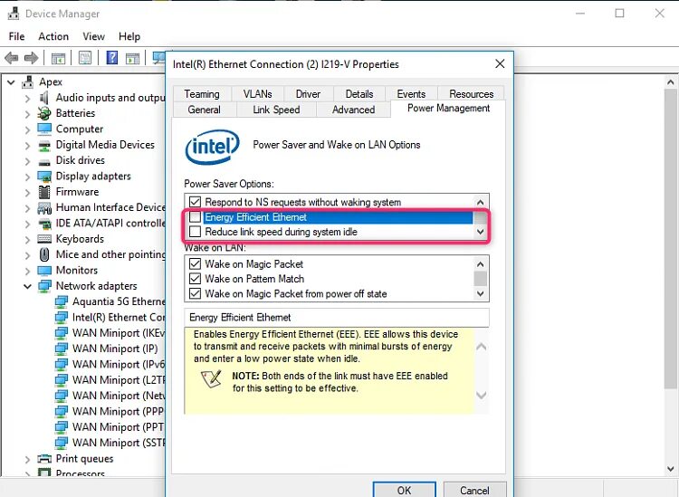Select the Network adapters category icon
679x497 pixels.
click(44, 286)
